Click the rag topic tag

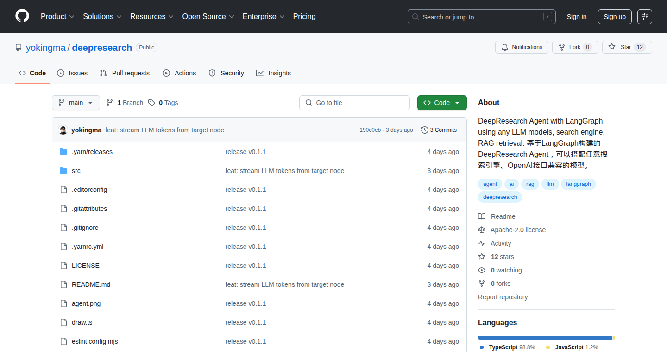click(530, 184)
